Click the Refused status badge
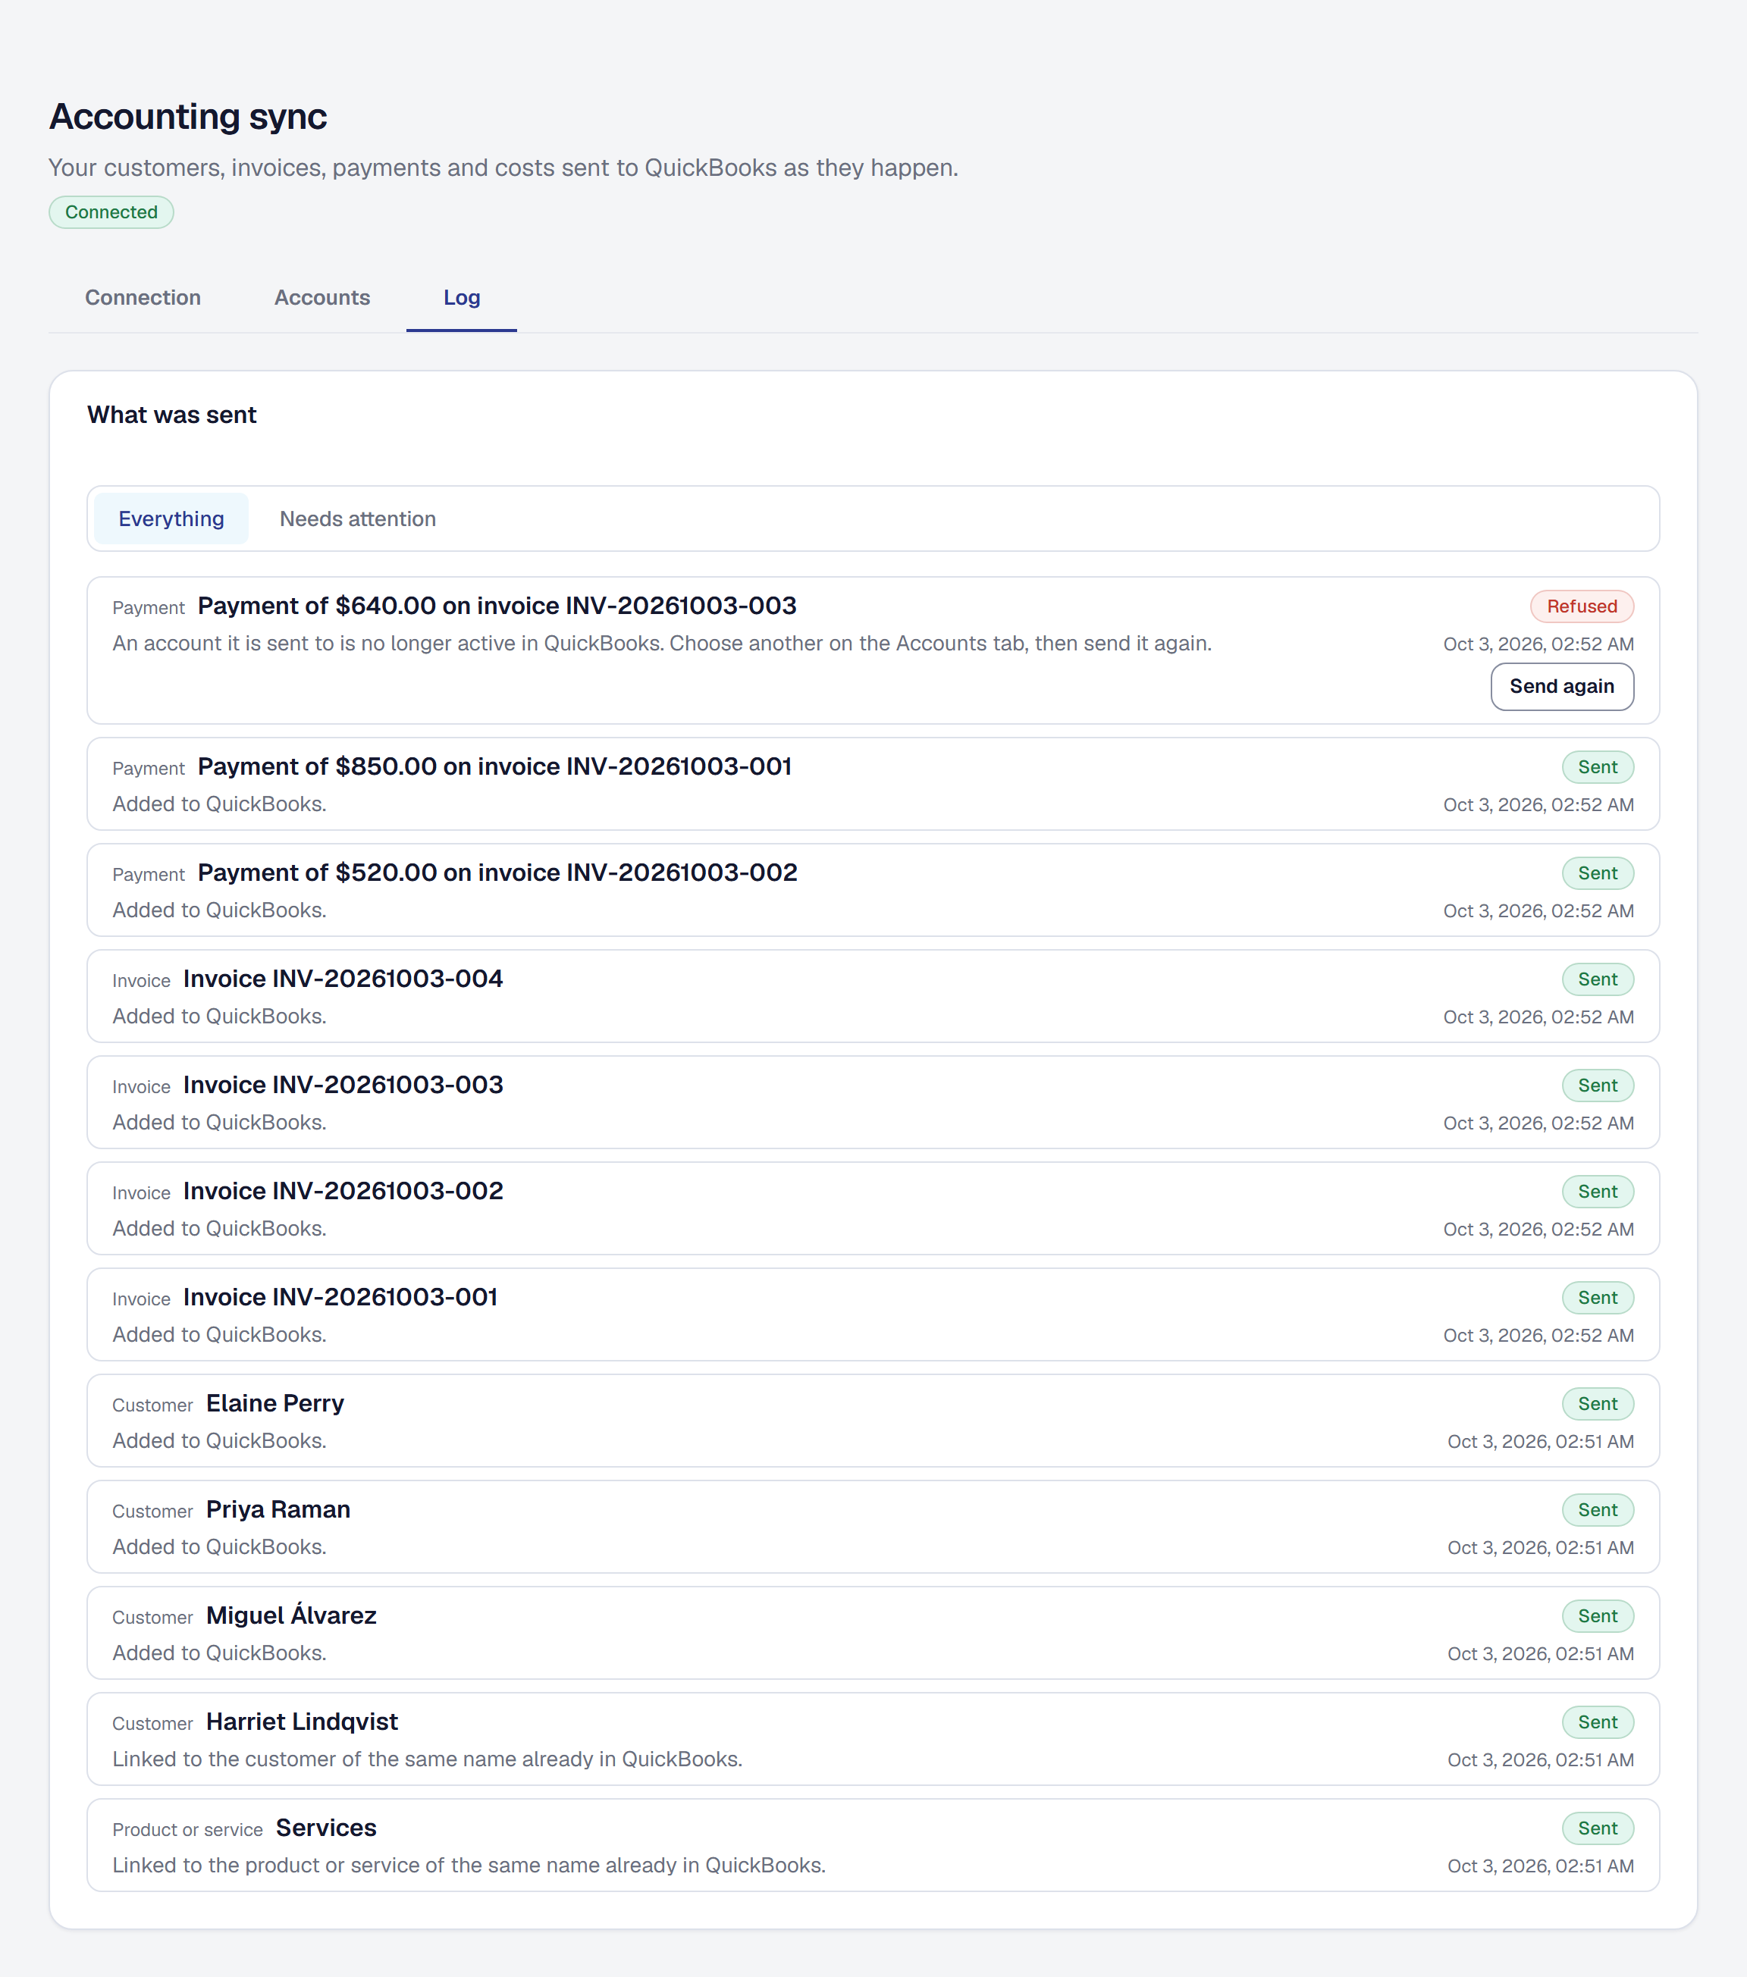Image resolution: width=1747 pixels, height=1977 pixels. point(1582,606)
